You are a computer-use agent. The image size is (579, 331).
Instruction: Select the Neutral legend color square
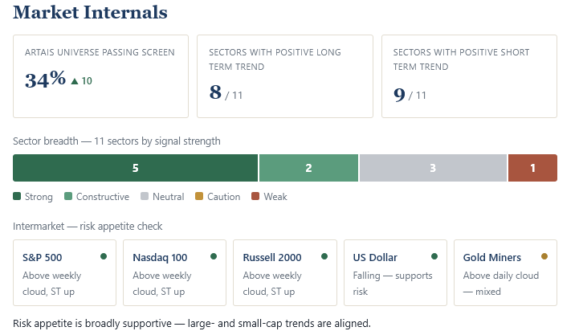point(145,196)
